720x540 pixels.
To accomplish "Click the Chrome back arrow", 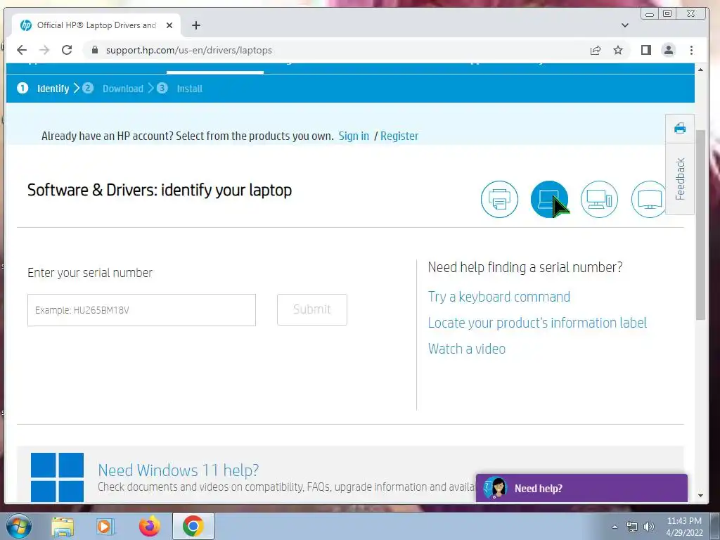I will (x=22, y=50).
